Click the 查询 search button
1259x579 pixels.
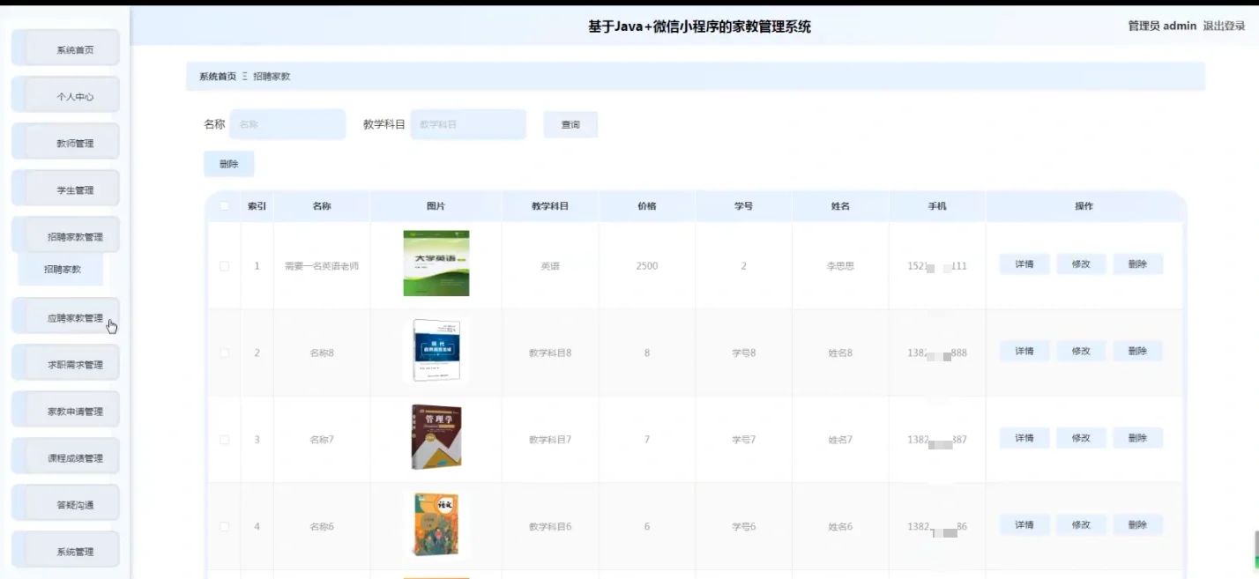570,124
